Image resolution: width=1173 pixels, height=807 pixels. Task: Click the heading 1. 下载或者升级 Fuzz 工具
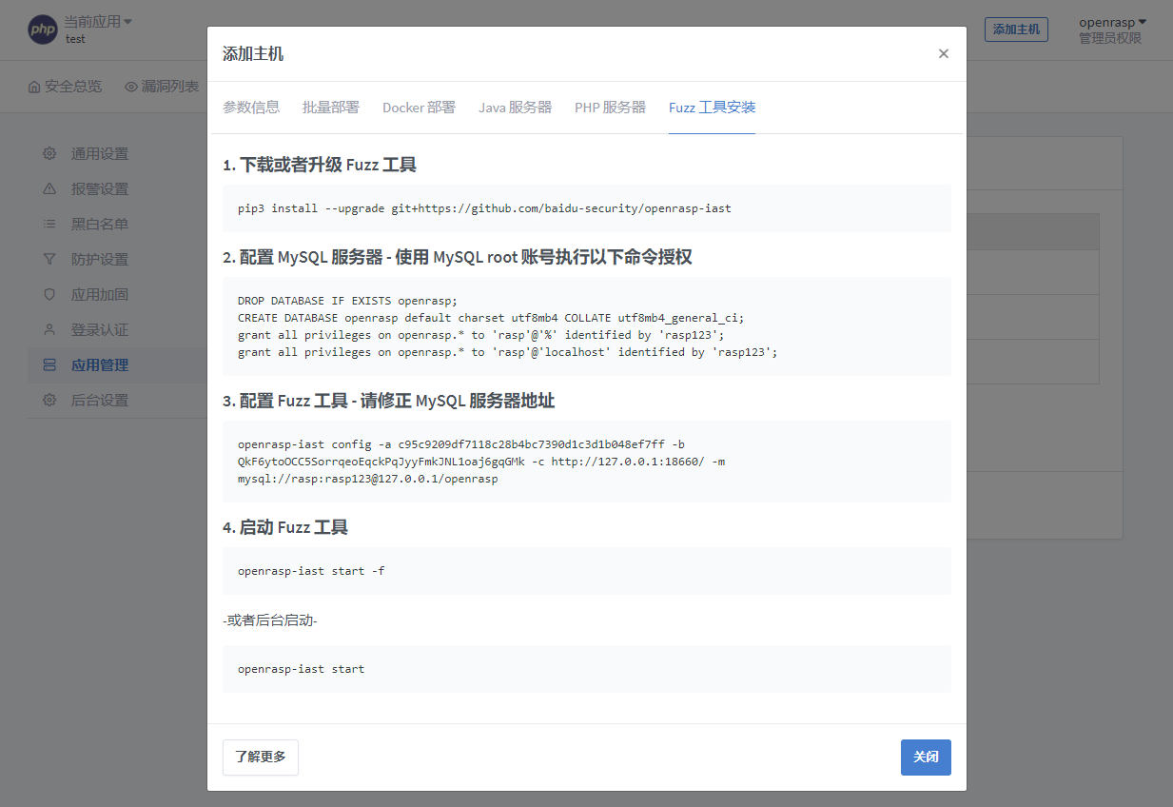click(320, 165)
